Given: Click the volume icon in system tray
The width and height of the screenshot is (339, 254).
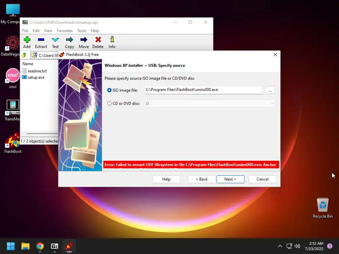Looking at the screenshot, I should 297,246.
